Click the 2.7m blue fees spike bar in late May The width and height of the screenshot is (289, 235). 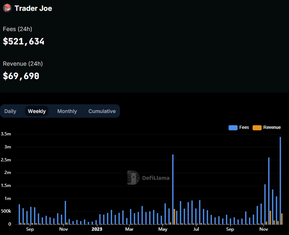click(173, 190)
